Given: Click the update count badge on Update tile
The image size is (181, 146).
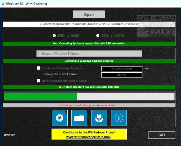Looking at the screenshot, I should 66,112.
